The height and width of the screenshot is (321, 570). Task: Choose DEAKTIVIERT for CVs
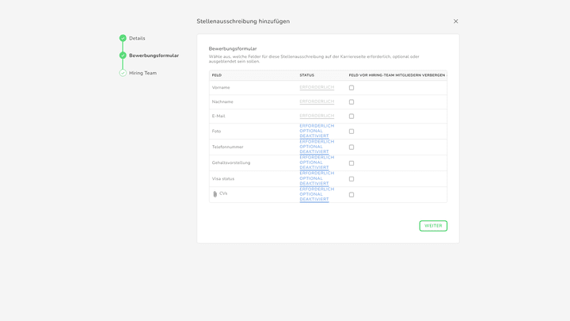click(314, 200)
